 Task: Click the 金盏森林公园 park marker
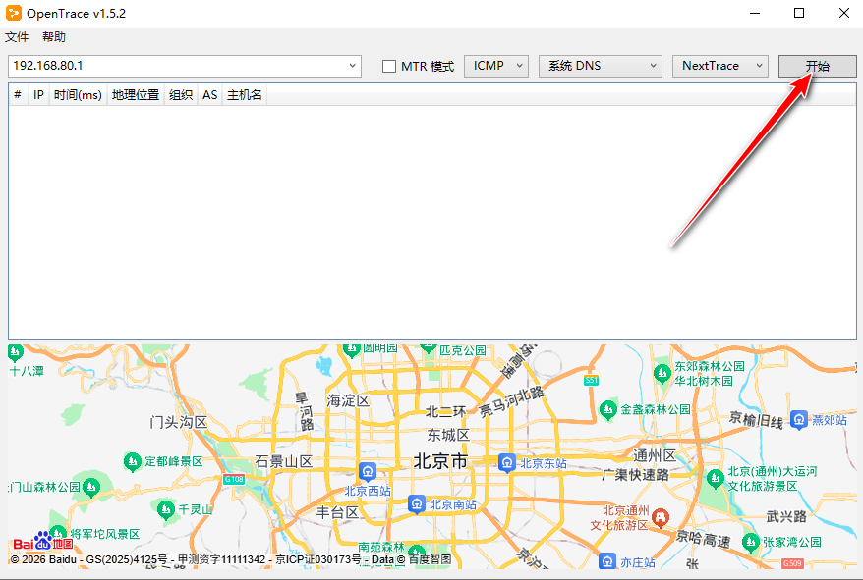click(607, 410)
